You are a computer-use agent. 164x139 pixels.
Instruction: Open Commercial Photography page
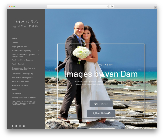(23, 74)
